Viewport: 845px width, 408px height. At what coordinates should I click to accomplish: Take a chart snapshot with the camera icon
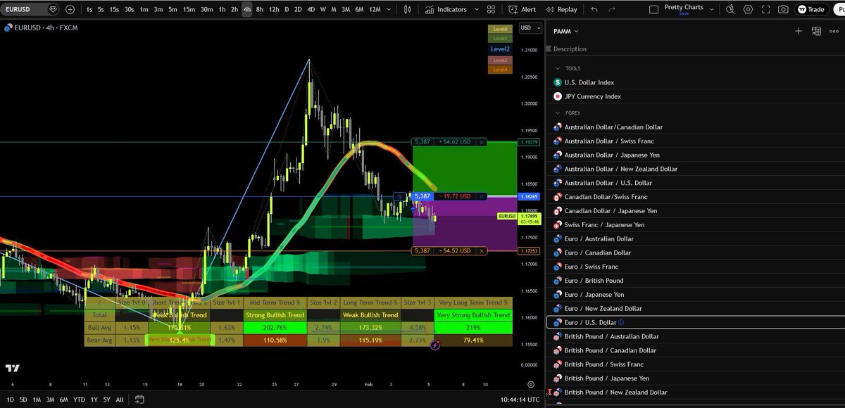(783, 9)
